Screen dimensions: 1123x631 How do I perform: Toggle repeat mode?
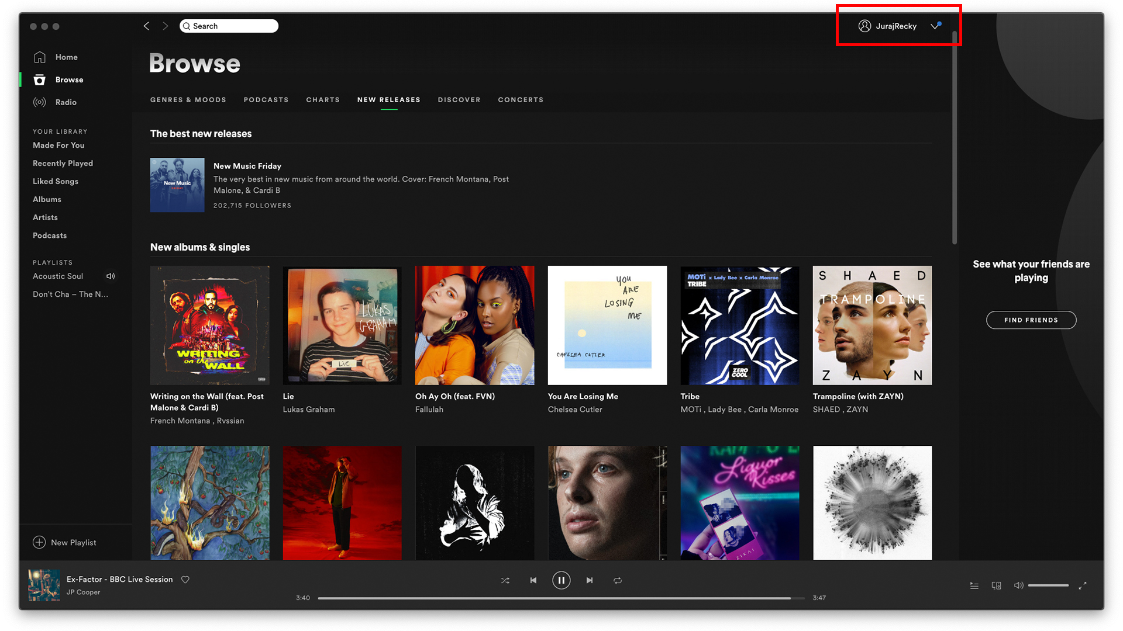[x=618, y=580]
